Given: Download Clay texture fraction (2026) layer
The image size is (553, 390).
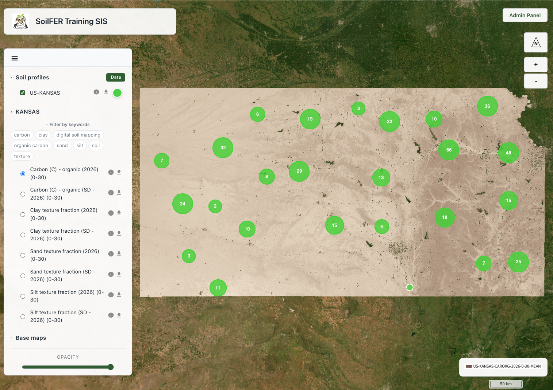Looking at the screenshot, I should [119, 213].
